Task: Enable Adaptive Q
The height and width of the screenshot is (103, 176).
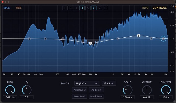Action: coord(80,90)
